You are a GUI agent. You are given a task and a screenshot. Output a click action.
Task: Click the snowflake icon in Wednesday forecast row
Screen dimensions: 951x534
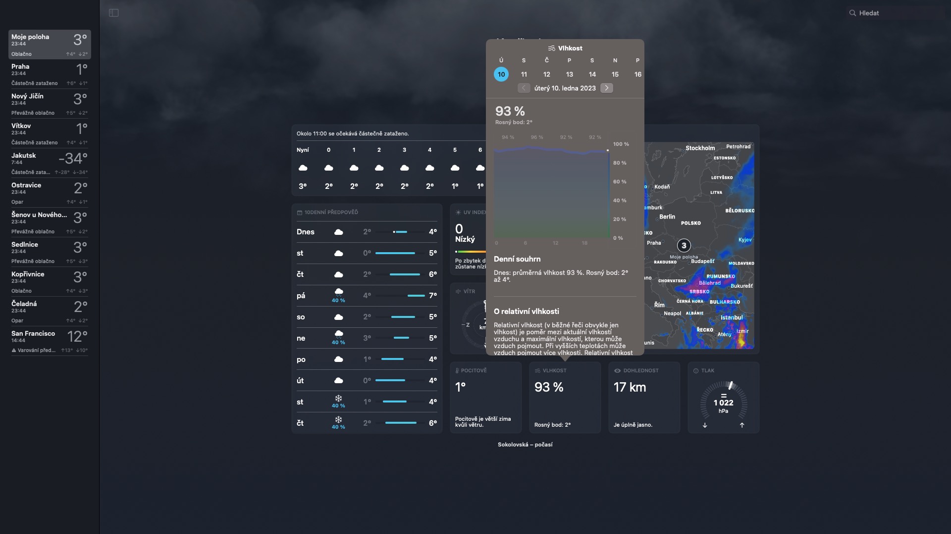click(338, 399)
